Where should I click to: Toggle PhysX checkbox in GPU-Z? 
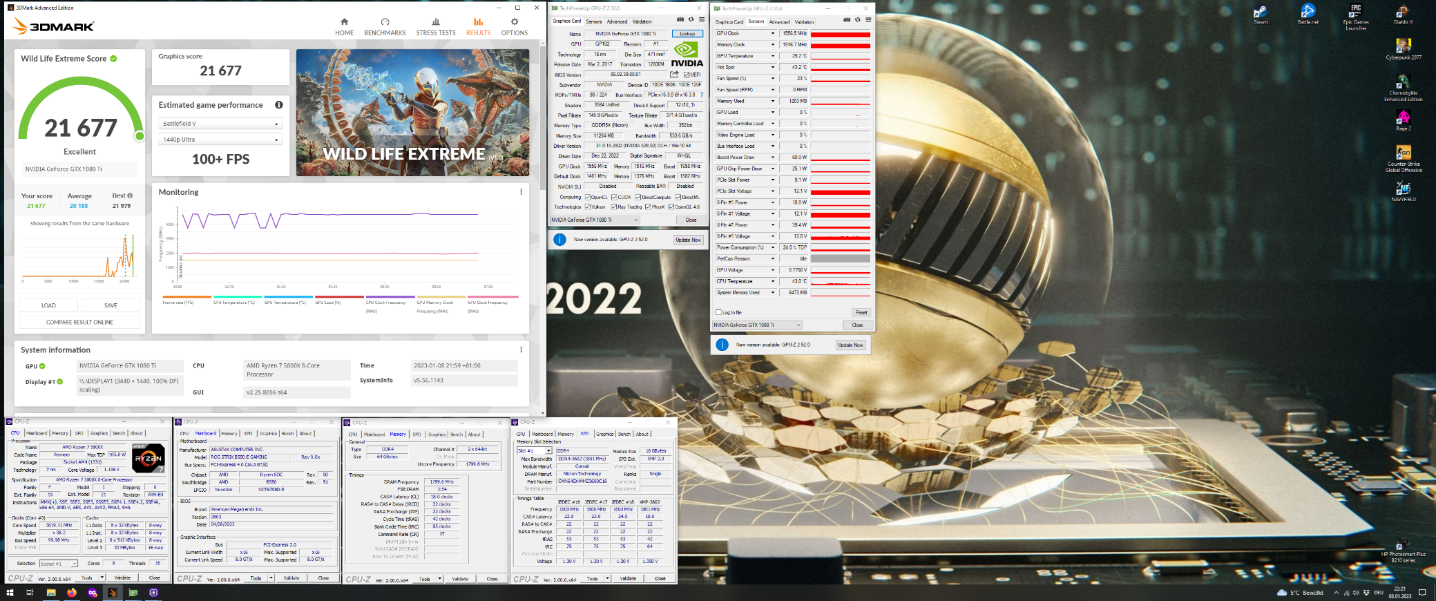point(647,207)
